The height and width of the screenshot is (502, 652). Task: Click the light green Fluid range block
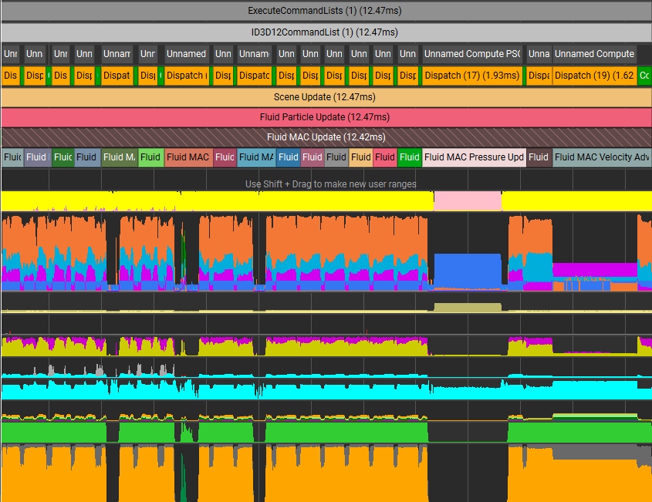click(151, 157)
